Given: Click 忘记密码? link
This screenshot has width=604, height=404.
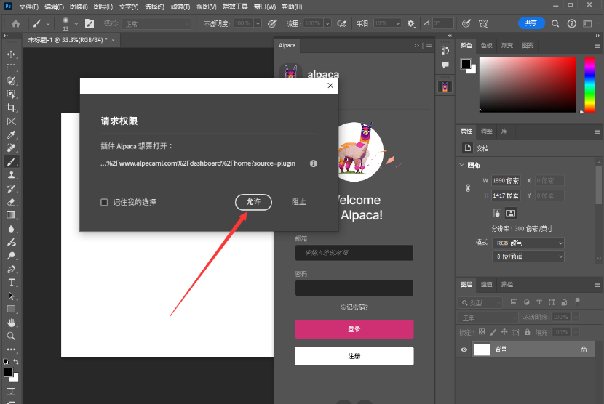Looking at the screenshot, I should point(354,307).
